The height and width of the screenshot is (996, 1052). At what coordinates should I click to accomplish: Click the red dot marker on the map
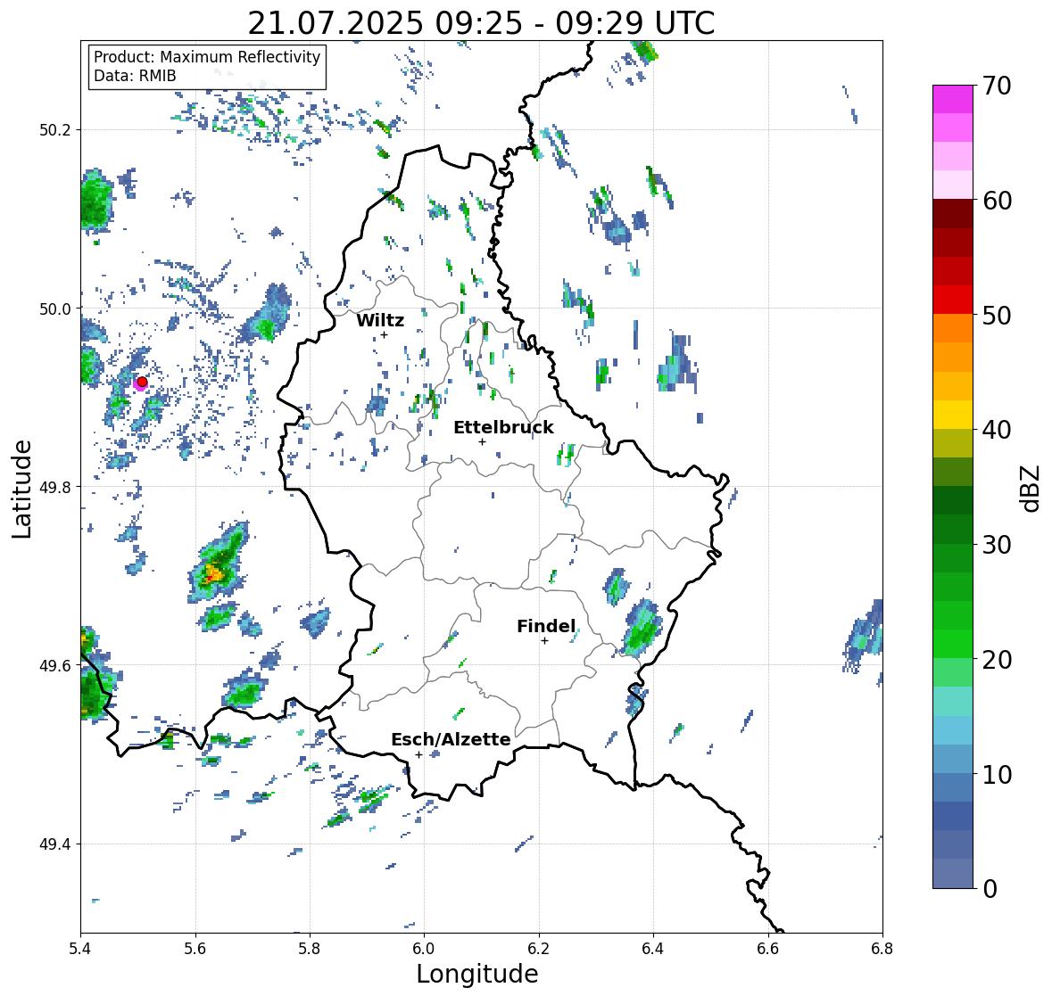[142, 382]
